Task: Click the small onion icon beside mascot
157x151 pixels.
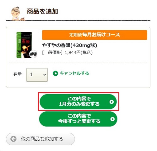Action: click(x=23, y=19)
